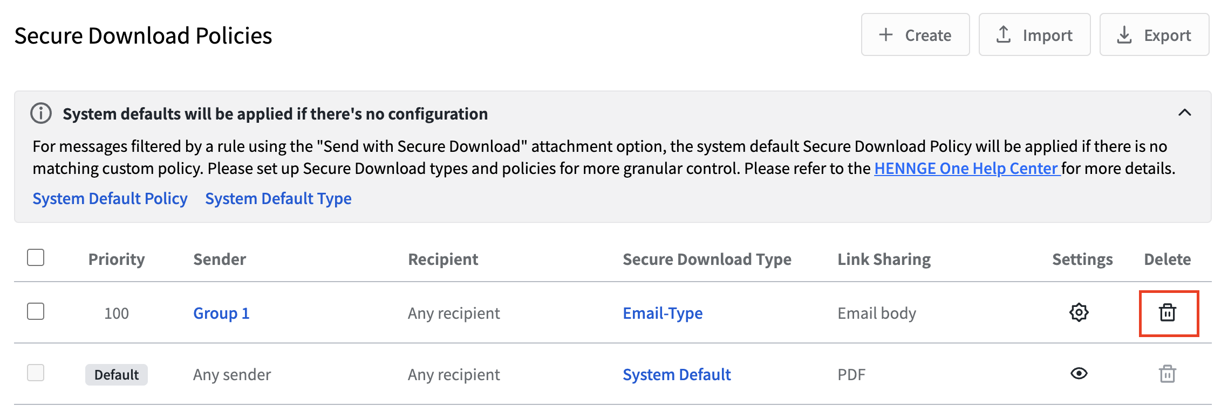Open the System Default Type link
Screen dimensions: 1228x420
click(x=278, y=199)
